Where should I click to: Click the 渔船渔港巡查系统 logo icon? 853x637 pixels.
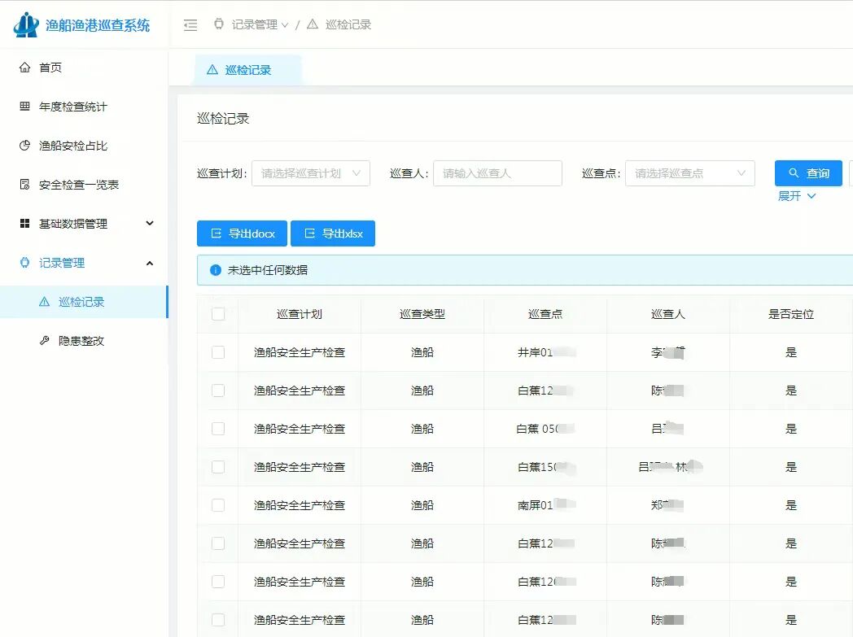(x=26, y=24)
